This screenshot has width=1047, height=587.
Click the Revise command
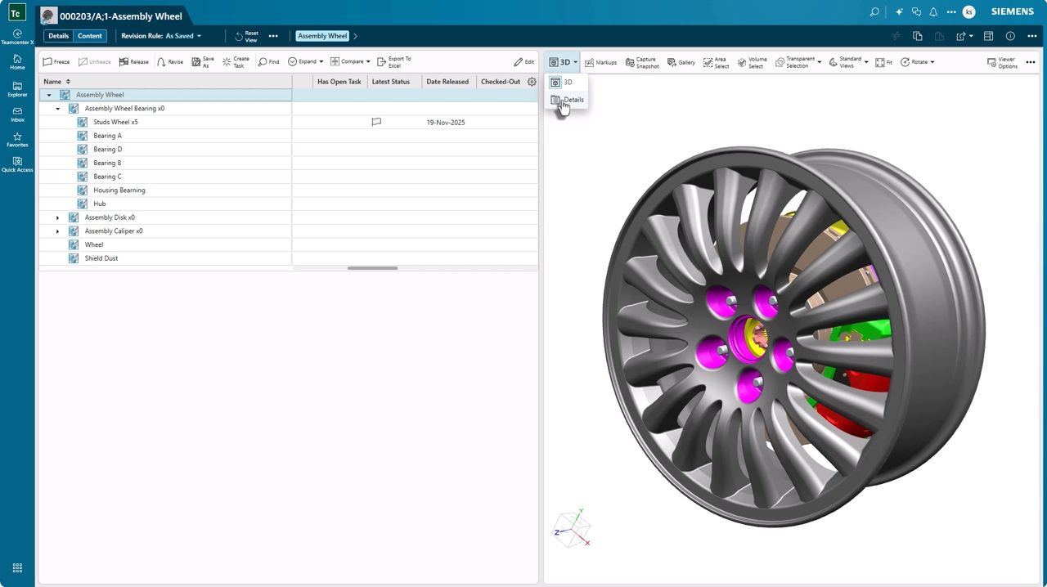coord(170,62)
